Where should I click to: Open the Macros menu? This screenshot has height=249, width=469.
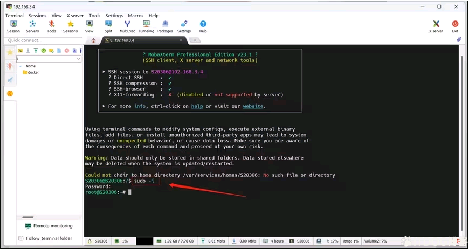tap(136, 16)
